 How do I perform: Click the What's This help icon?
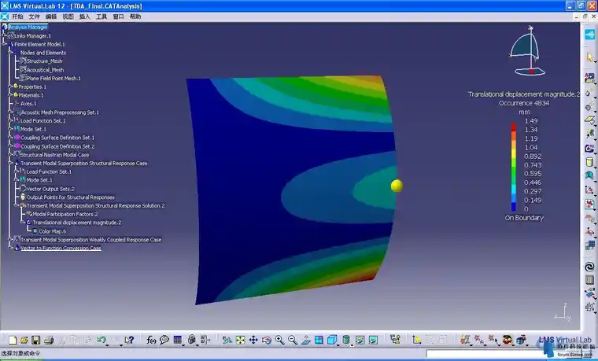pos(130,340)
